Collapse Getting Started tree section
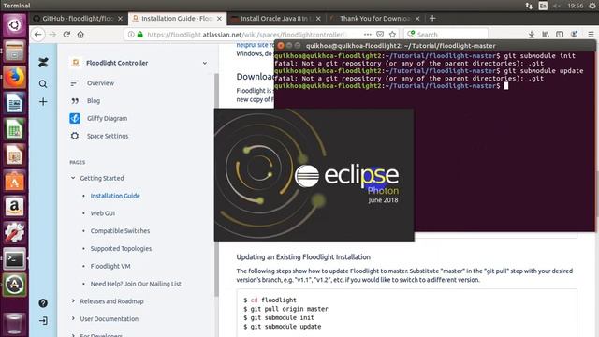 coord(73,178)
